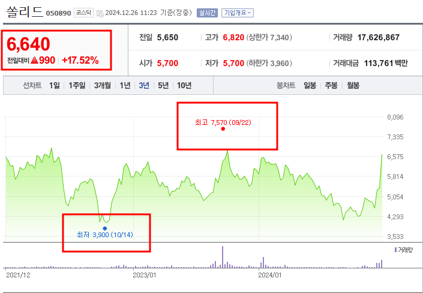
Task: Switch to 주봉 candle chart
Action: tap(331, 86)
